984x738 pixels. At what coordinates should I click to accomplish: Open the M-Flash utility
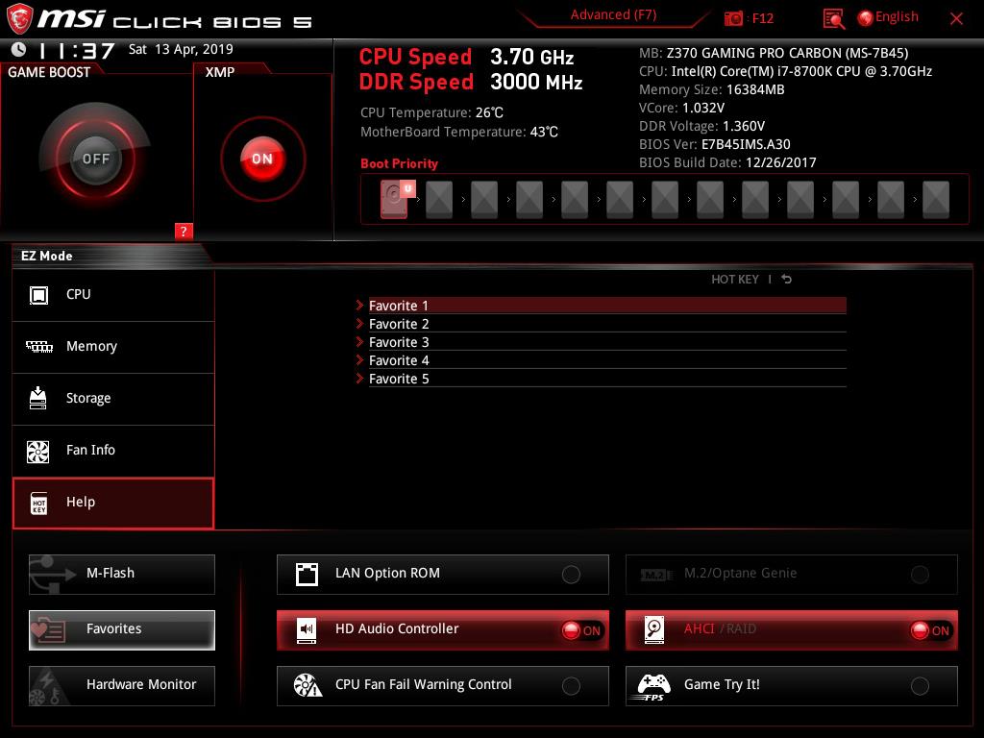122,574
